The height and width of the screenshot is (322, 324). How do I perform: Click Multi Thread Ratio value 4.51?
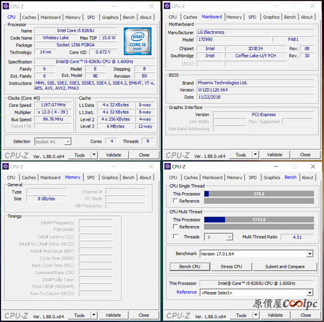point(297,237)
